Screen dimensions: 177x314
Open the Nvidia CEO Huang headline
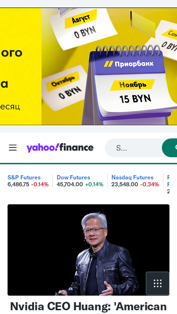click(x=89, y=306)
